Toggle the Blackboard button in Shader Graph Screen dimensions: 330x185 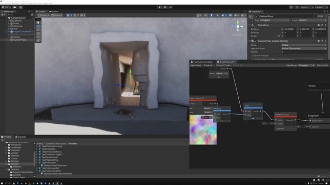tap(322, 65)
